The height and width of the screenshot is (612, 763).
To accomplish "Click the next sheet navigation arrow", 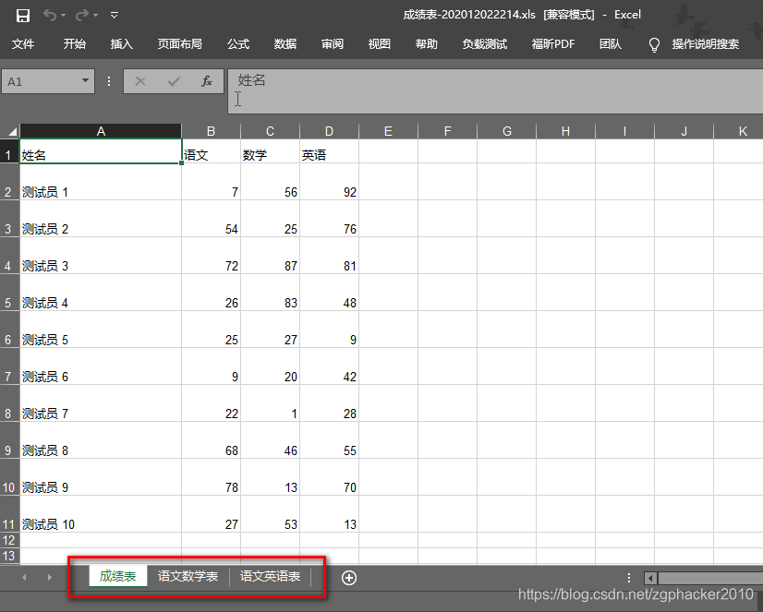I will [49, 578].
